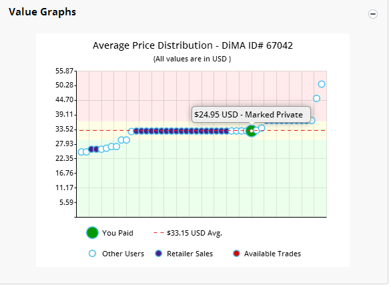391x287 pixels.
Task: Click the Retailer Sales purple legend icon
Action: (158, 254)
